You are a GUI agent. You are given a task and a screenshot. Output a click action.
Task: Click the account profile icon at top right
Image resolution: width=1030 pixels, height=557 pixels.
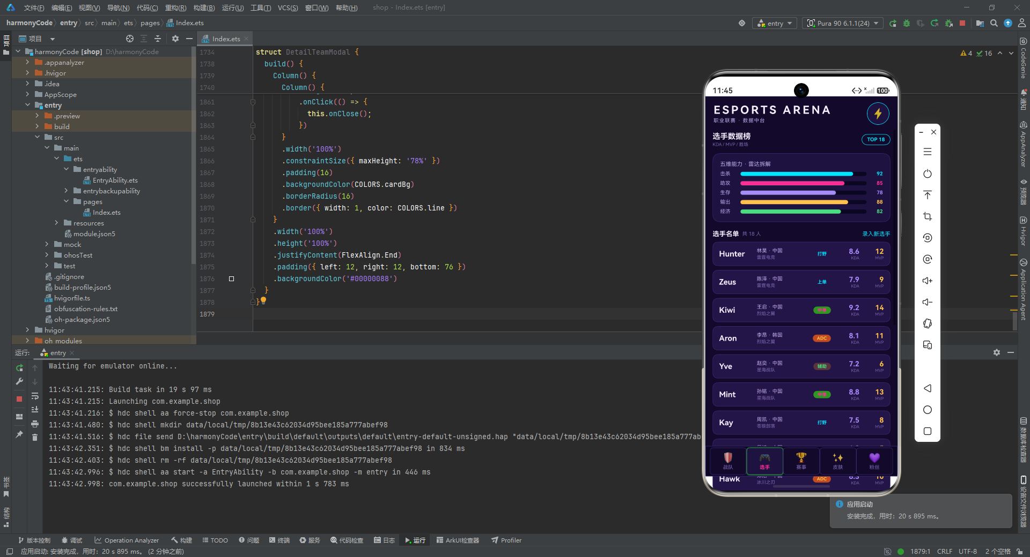coord(1022,24)
